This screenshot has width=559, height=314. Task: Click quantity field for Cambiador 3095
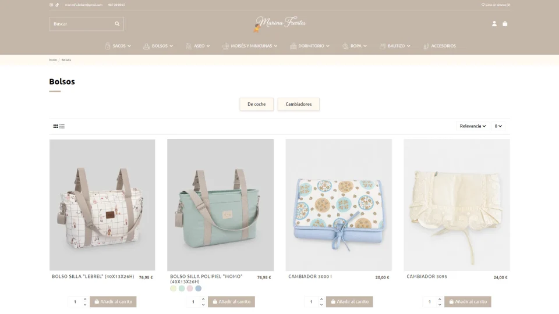coord(430,302)
